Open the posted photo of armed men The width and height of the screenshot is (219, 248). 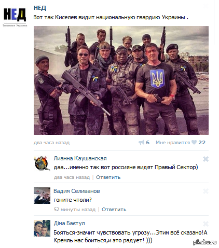[x=121, y=80]
